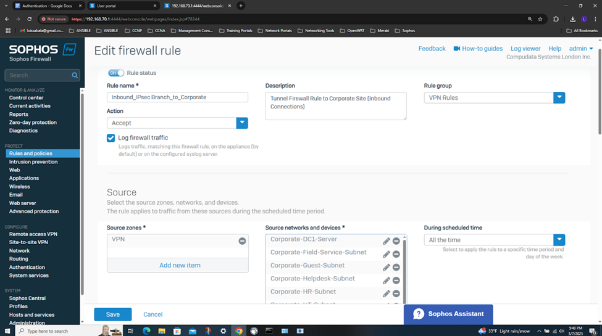This screenshot has height=336, width=602.
Task: Open Chrome extensions icon
Action: coord(556,18)
